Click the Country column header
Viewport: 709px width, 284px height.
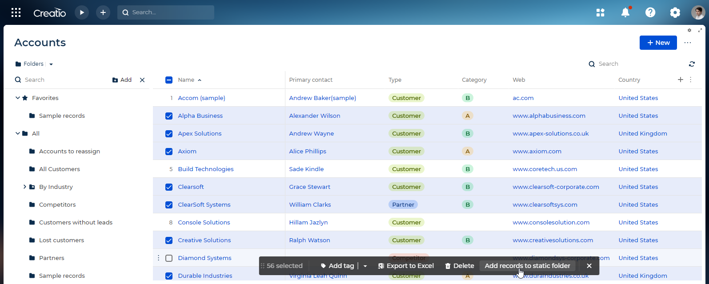pos(629,80)
